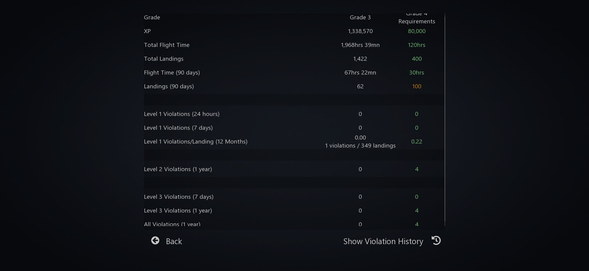Open Show Violation History
The width and height of the screenshot is (589, 271).
click(x=383, y=241)
